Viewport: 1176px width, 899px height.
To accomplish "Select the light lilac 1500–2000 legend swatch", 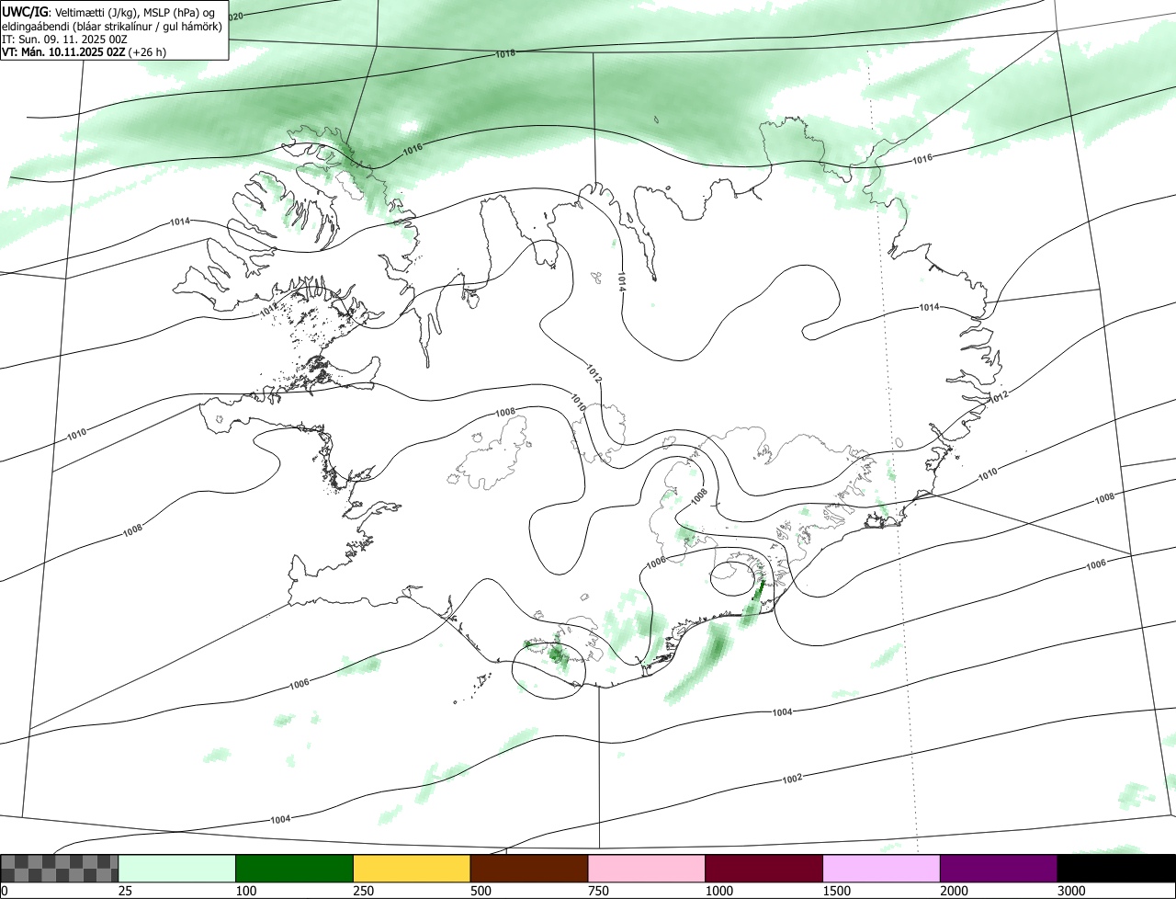I will pos(881,869).
